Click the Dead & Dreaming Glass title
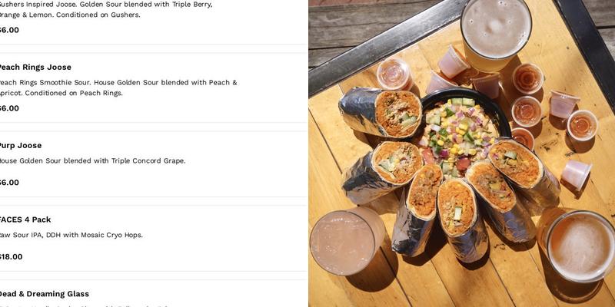The height and width of the screenshot is (307, 615). coord(44,294)
